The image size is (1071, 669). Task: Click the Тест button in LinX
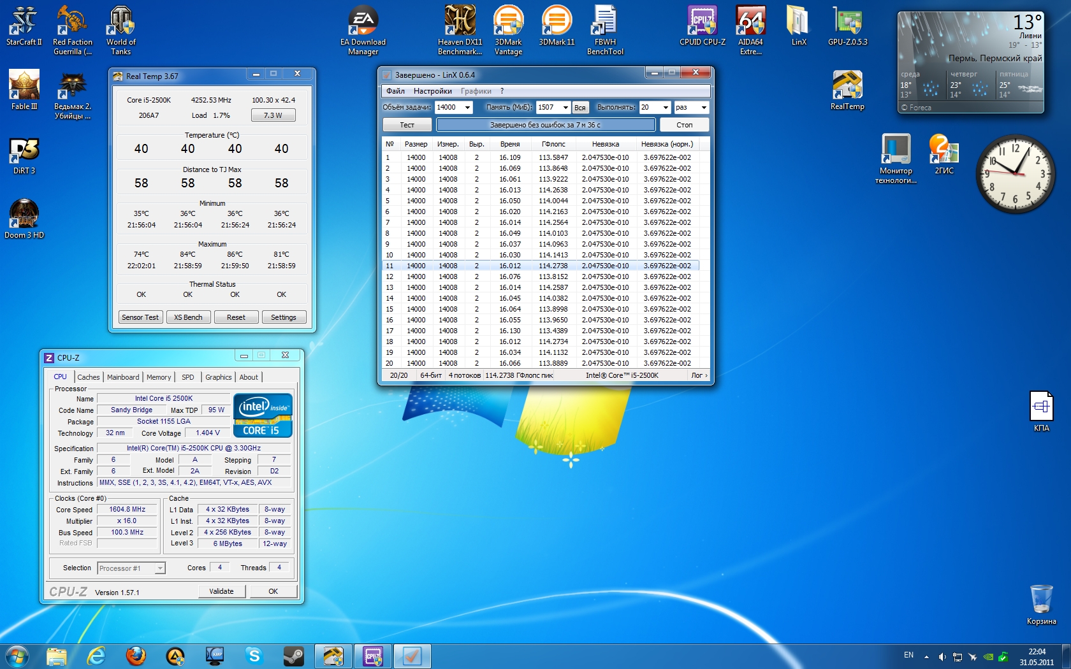point(407,125)
